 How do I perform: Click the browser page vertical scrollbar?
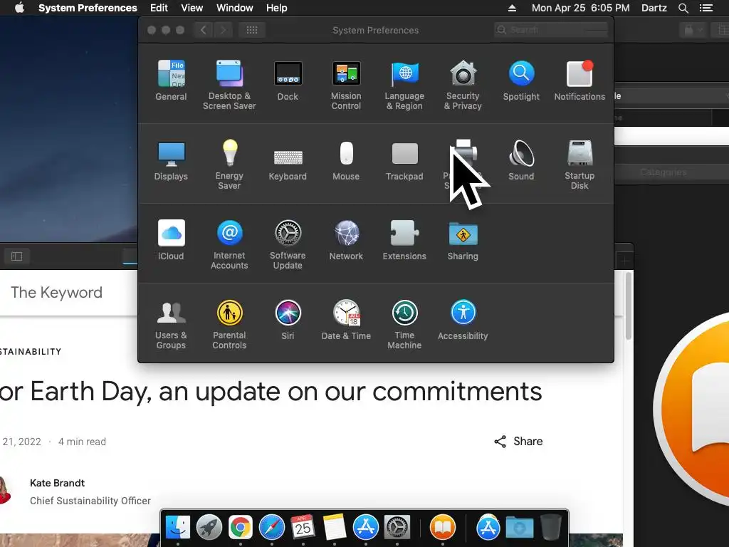coord(629,306)
